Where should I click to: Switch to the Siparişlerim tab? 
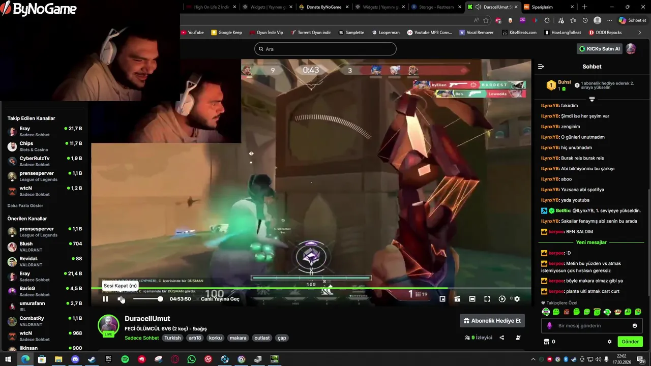[548, 7]
